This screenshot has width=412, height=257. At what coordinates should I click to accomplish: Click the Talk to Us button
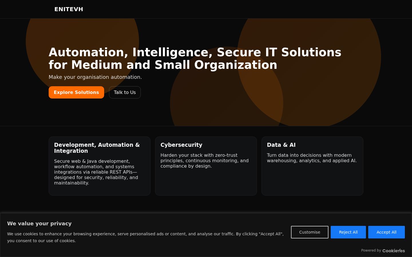(x=125, y=92)
